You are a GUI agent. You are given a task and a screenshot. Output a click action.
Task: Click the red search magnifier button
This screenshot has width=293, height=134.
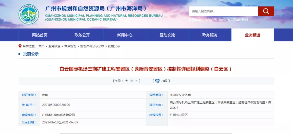[266, 11]
